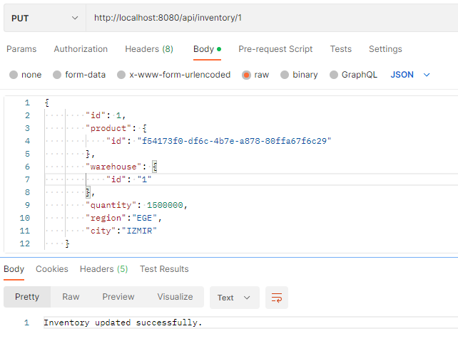The height and width of the screenshot is (346, 458).
Task: Open the PUT HTTP method dropdown
Action: [45, 18]
